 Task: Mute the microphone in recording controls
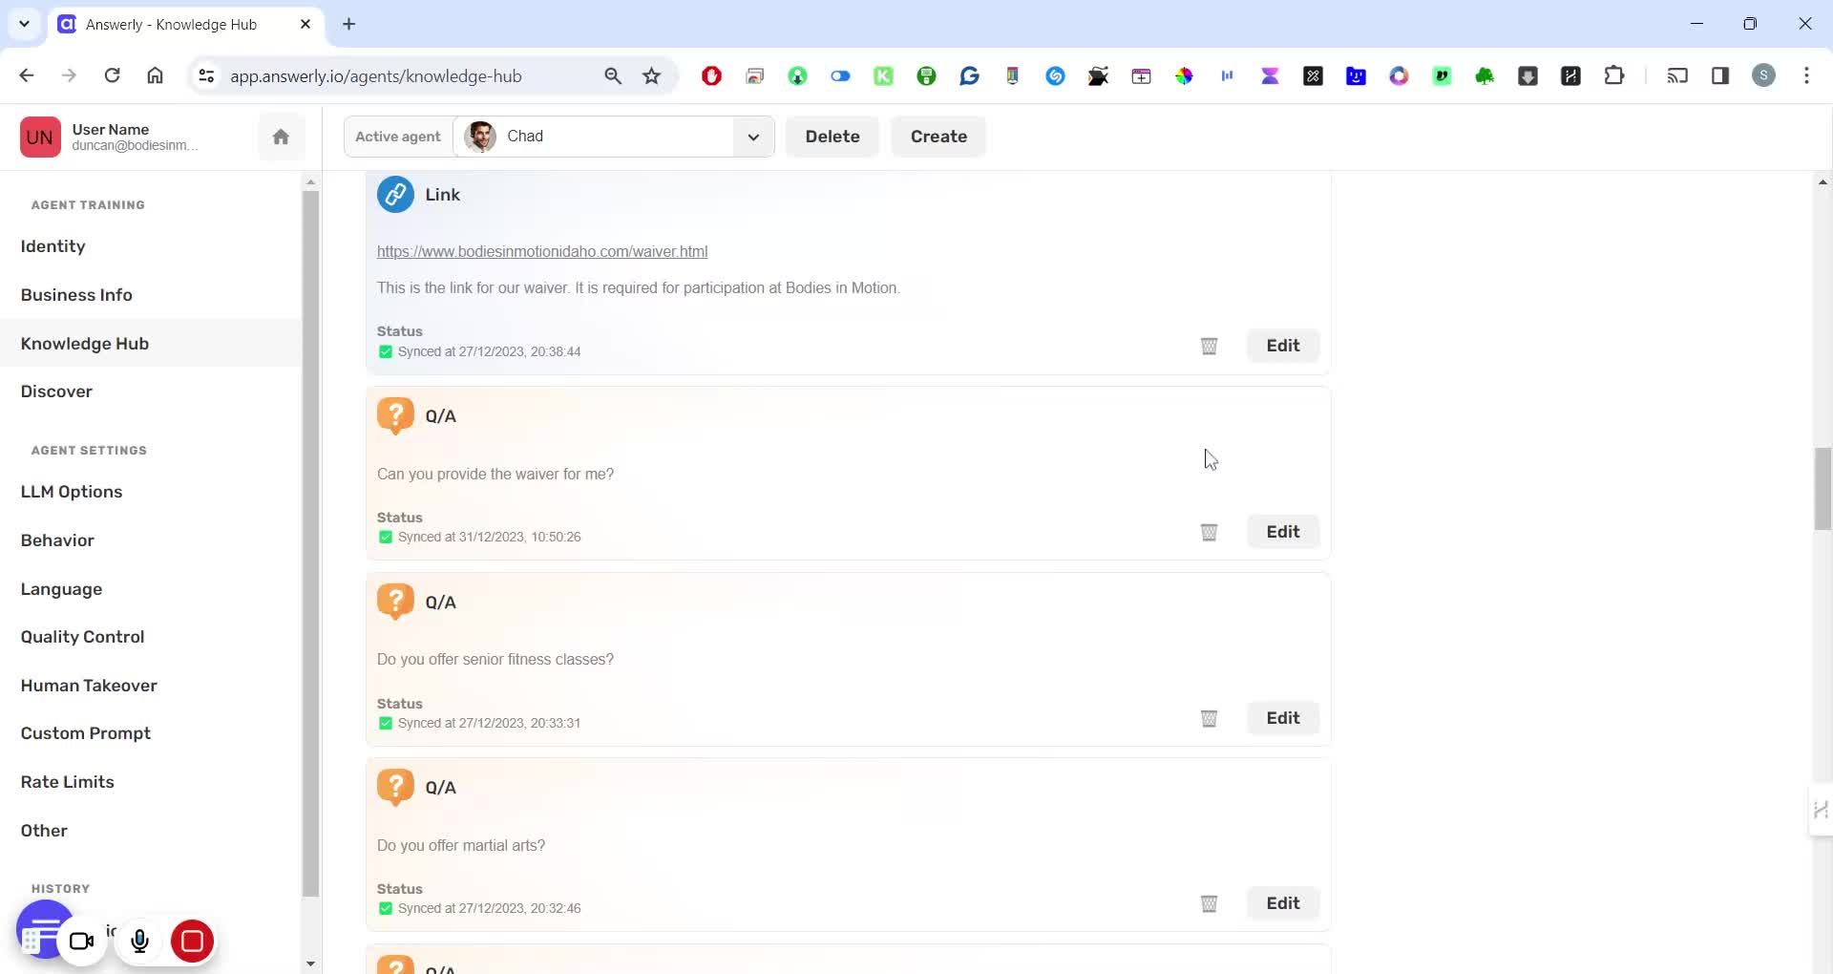coord(139,942)
